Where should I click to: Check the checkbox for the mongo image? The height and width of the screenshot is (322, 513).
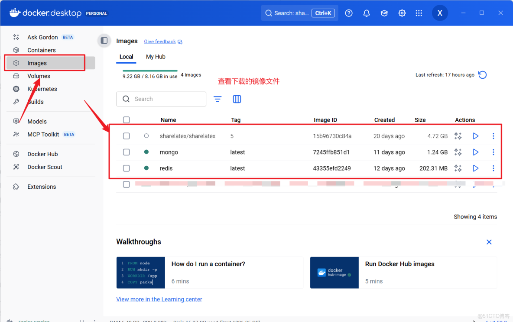pos(126,152)
